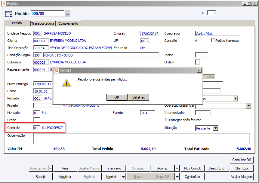This screenshot has height=183, width=259.
Task: Click the Representante code field 000044
Action: coord(41,69)
